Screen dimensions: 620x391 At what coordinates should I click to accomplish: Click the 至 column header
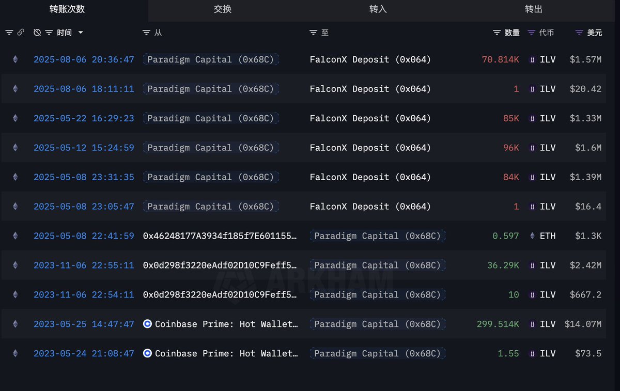[325, 33]
